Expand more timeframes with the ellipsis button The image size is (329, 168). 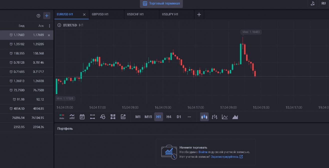(189, 117)
